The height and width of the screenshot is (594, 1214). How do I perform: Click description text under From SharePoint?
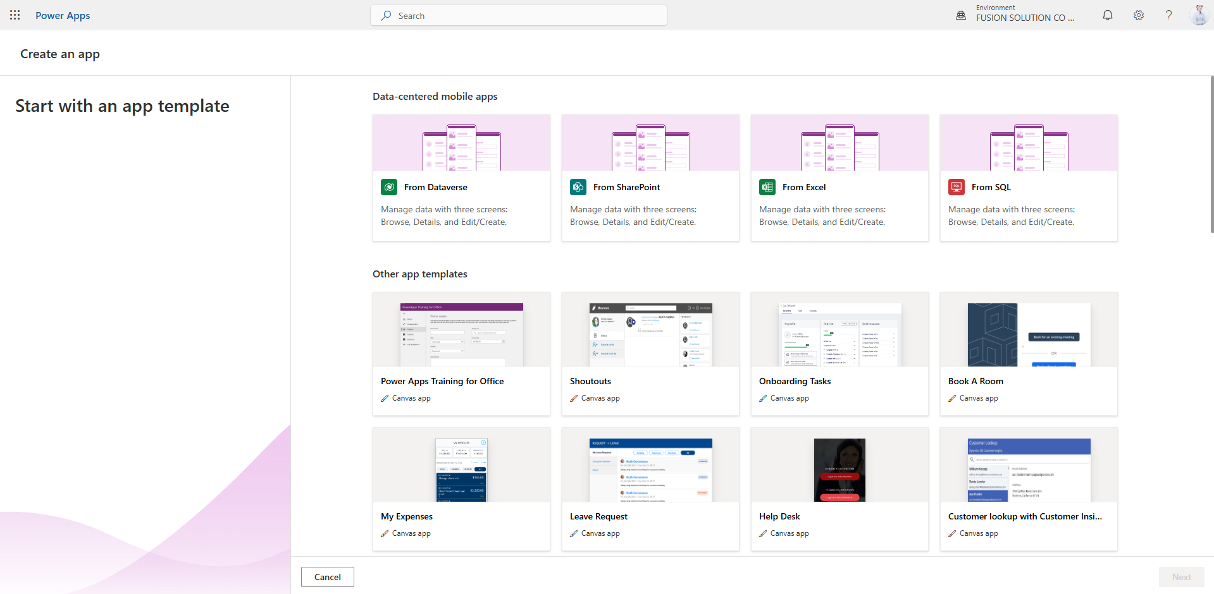tap(633, 215)
